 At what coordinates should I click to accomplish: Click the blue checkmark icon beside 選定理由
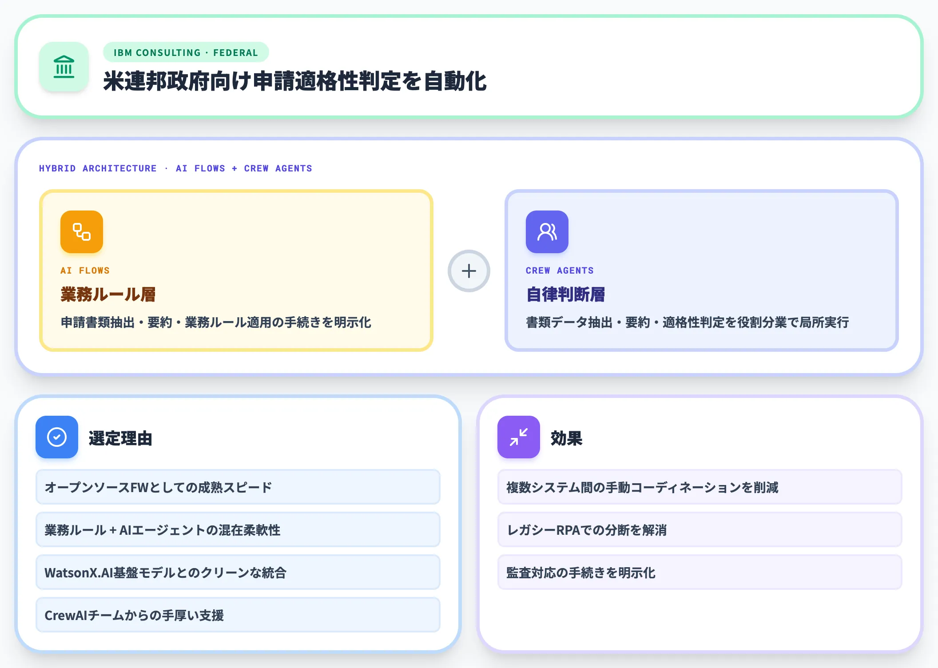coord(57,437)
